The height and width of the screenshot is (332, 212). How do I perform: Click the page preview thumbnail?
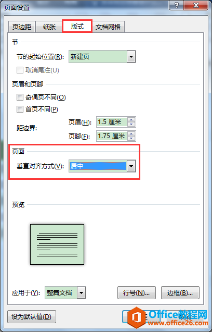[57, 244]
